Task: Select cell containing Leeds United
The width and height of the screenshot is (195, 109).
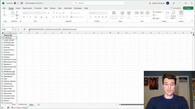Action: pyautogui.click(x=10, y=40)
